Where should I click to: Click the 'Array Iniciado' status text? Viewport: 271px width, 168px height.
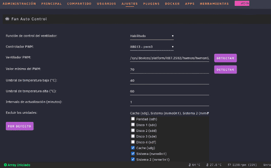(x=19, y=165)
